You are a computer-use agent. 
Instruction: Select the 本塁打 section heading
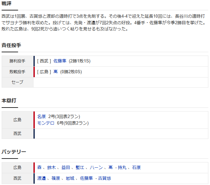9,101
